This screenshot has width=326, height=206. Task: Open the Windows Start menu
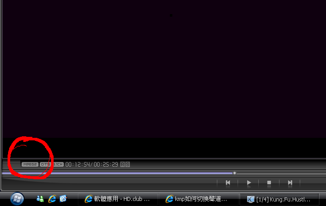point(17,199)
